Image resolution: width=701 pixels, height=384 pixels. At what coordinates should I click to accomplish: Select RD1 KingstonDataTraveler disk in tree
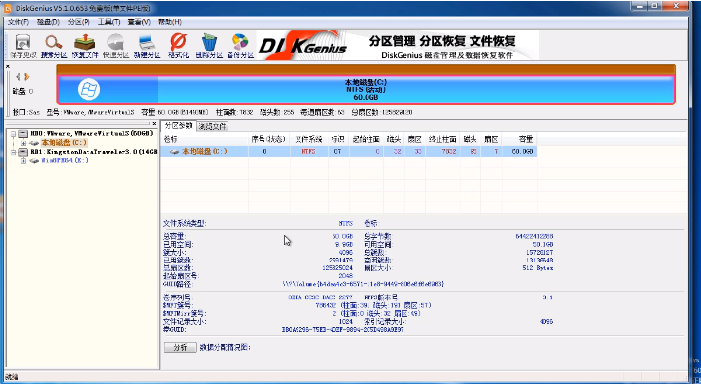[x=93, y=152]
